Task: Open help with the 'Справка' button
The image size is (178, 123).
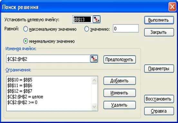Action: click(159, 111)
